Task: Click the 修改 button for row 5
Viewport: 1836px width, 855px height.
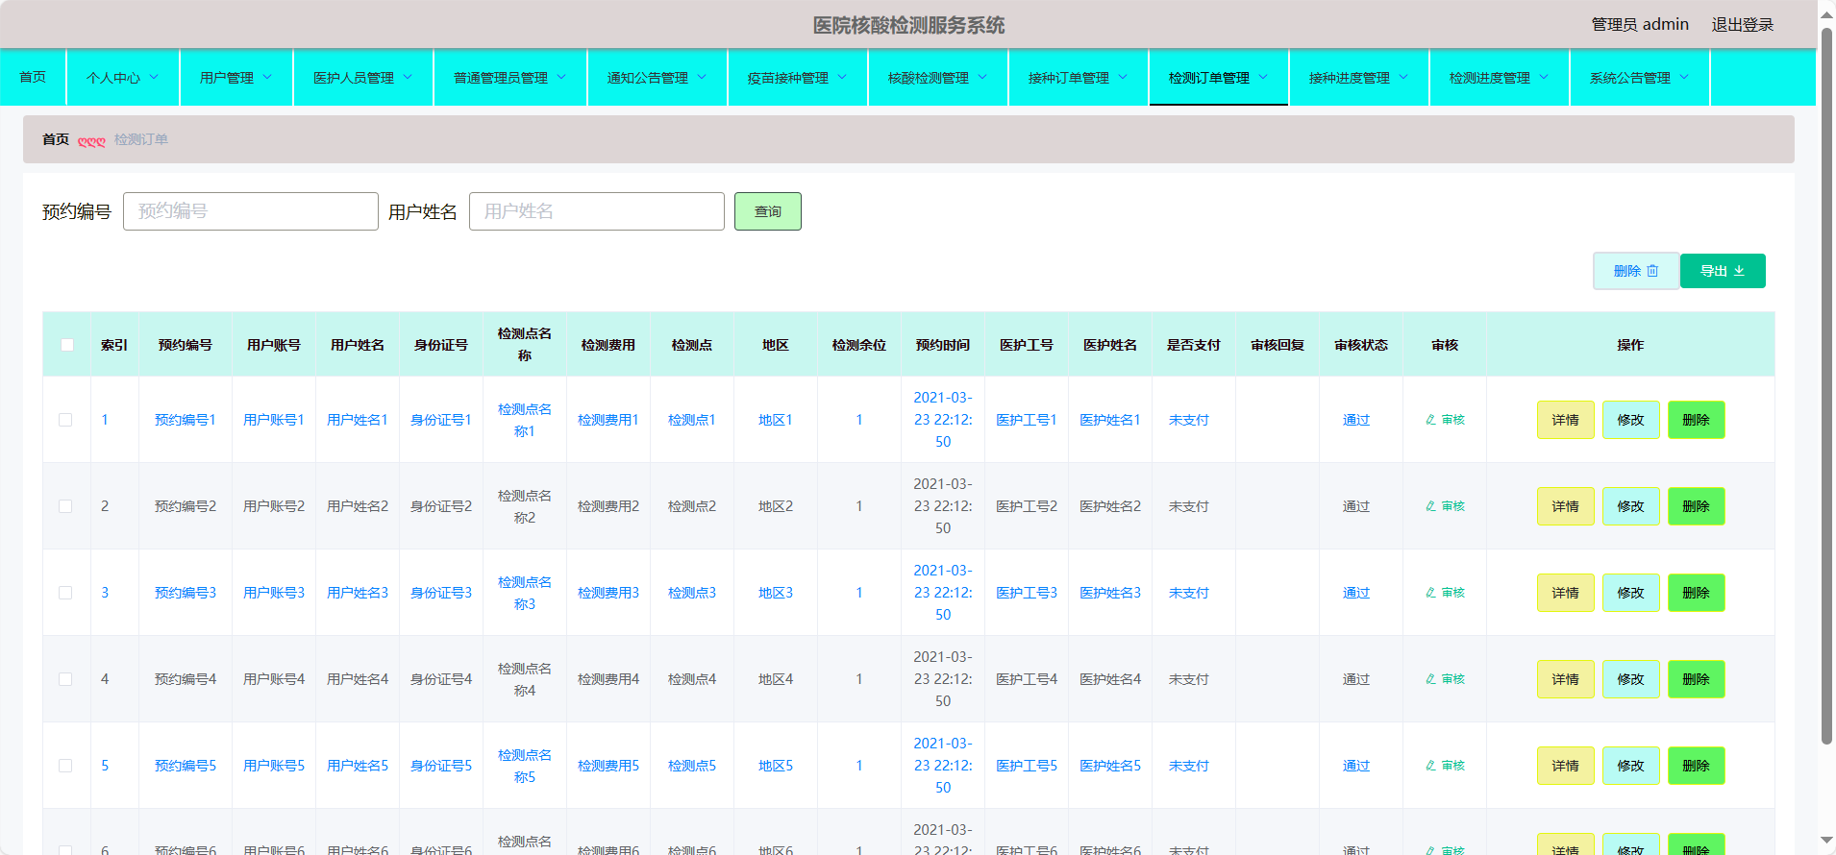Action: tap(1630, 766)
